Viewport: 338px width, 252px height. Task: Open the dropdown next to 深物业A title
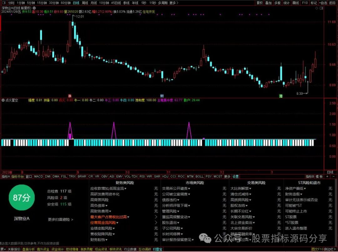coord(34,8)
